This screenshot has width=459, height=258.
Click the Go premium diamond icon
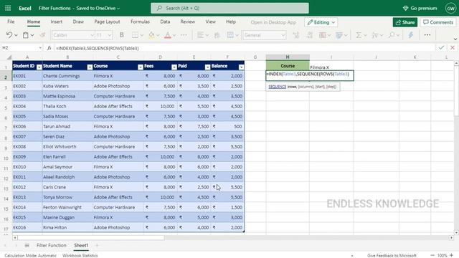click(x=406, y=8)
